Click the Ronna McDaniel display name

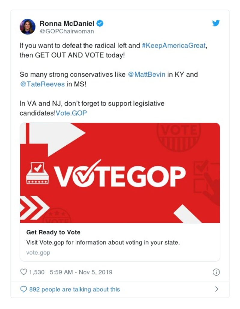click(67, 23)
